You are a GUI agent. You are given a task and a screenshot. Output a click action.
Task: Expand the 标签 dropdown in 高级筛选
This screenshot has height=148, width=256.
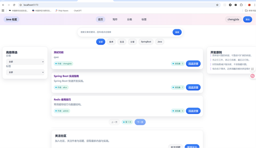pos(25,72)
